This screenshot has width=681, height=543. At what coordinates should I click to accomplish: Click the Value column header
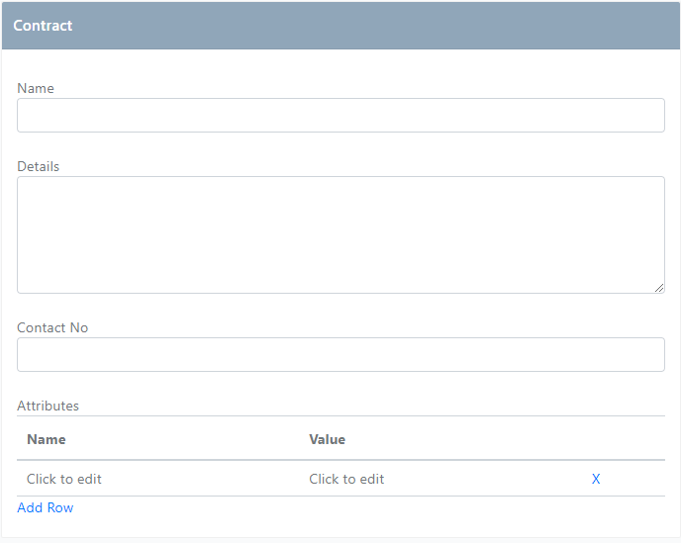[x=328, y=439]
